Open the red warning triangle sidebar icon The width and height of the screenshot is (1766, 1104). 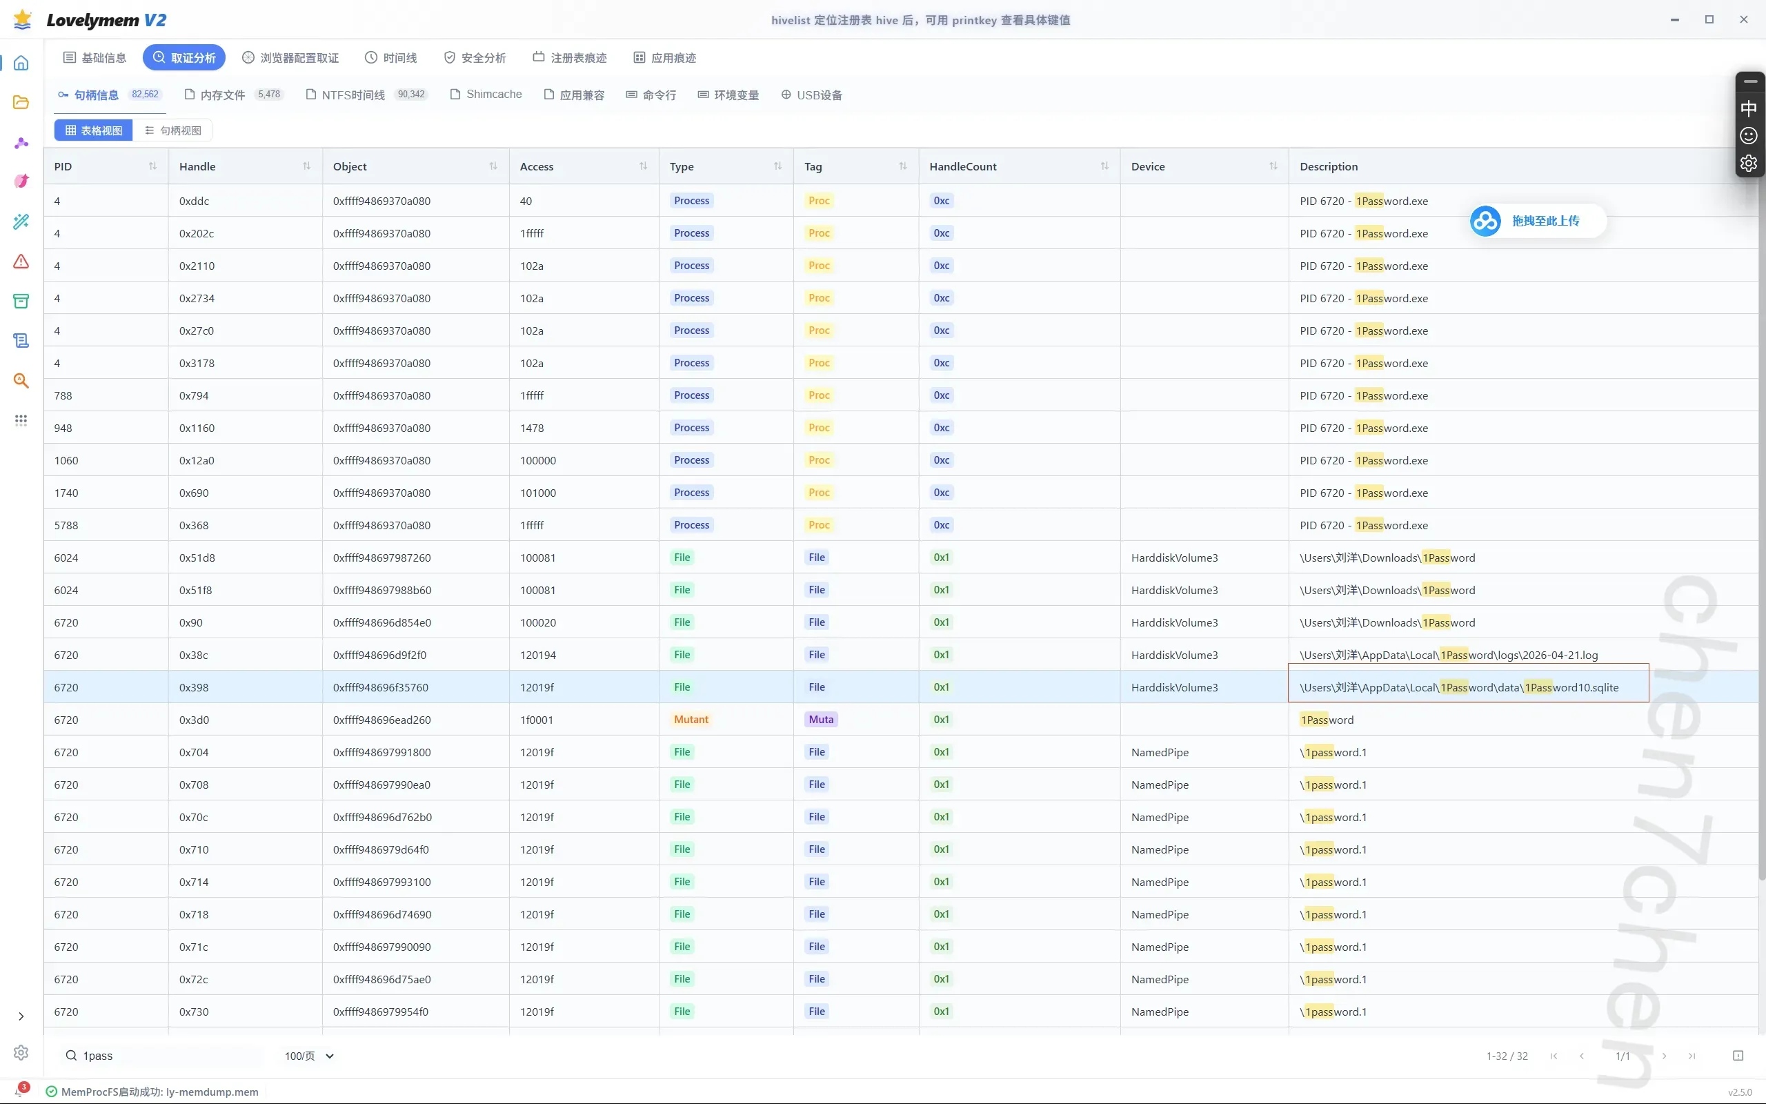(21, 262)
